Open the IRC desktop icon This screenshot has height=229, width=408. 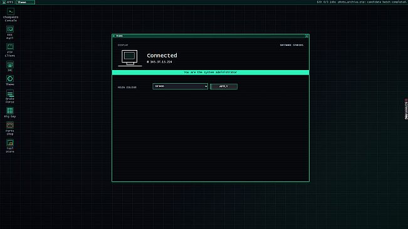click(x=10, y=66)
